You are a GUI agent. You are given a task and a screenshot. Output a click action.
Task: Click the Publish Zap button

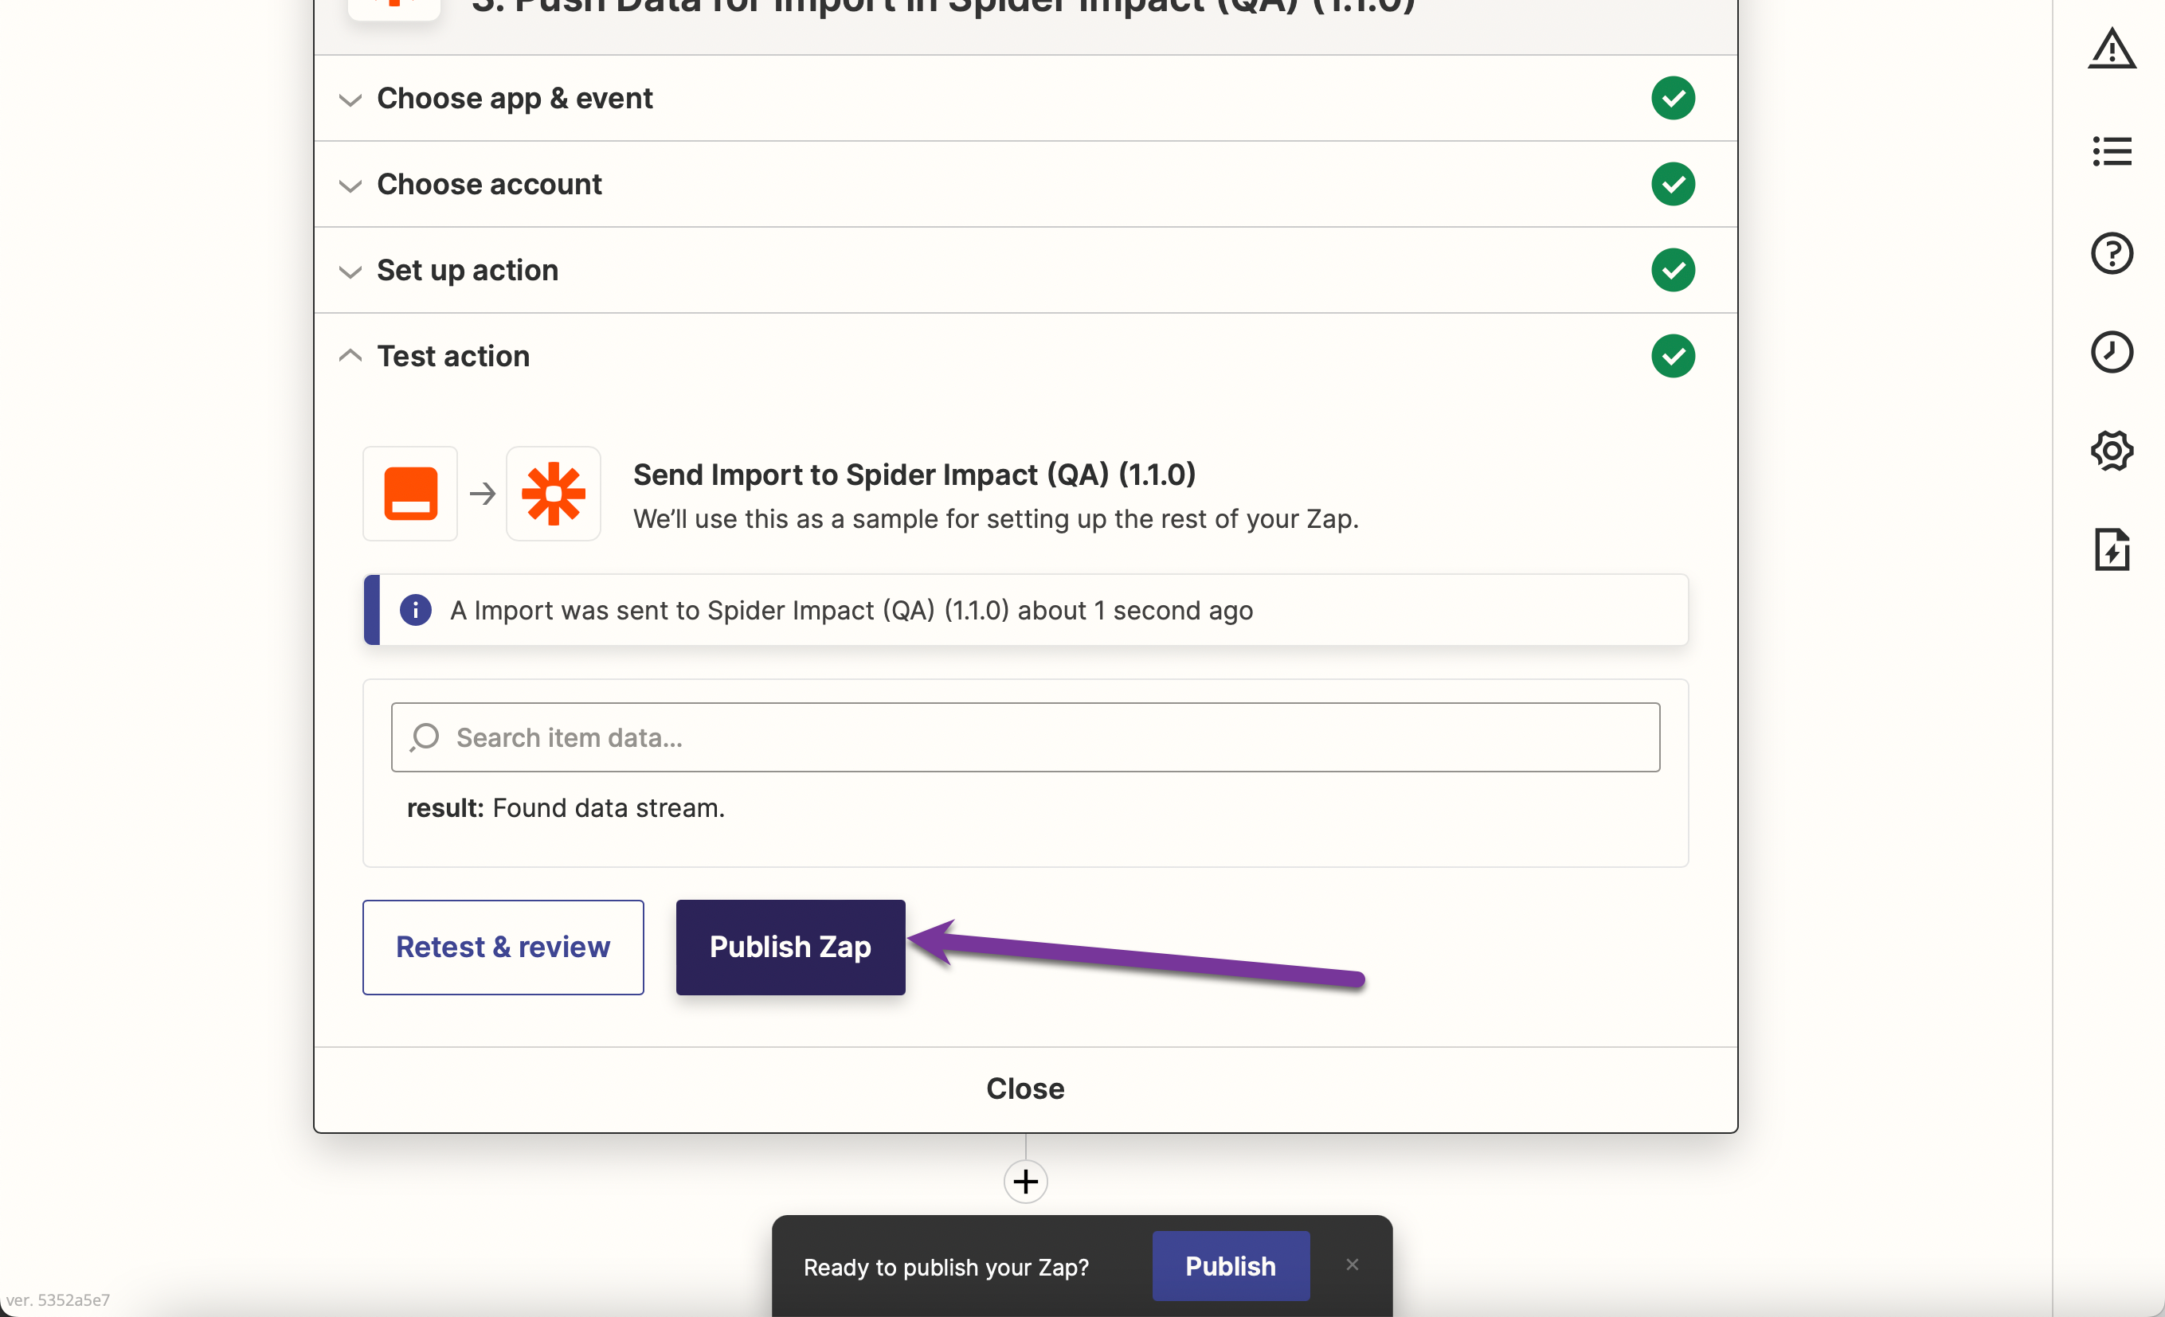click(x=790, y=947)
